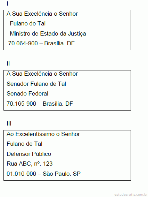Select 'Fulano de Tal' in box III
This screenshot has width=148, height=197.
[x=24, y=144]
